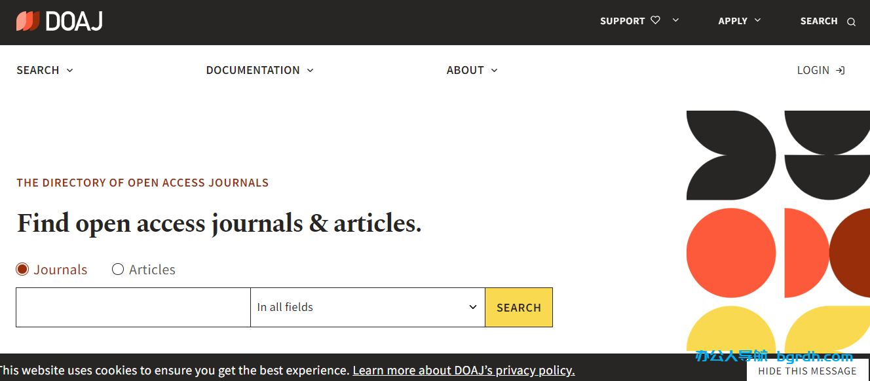The height and width of the screenshot is (381, 870).
Task: Click the orange circle graphic
Action: point(731,253)
